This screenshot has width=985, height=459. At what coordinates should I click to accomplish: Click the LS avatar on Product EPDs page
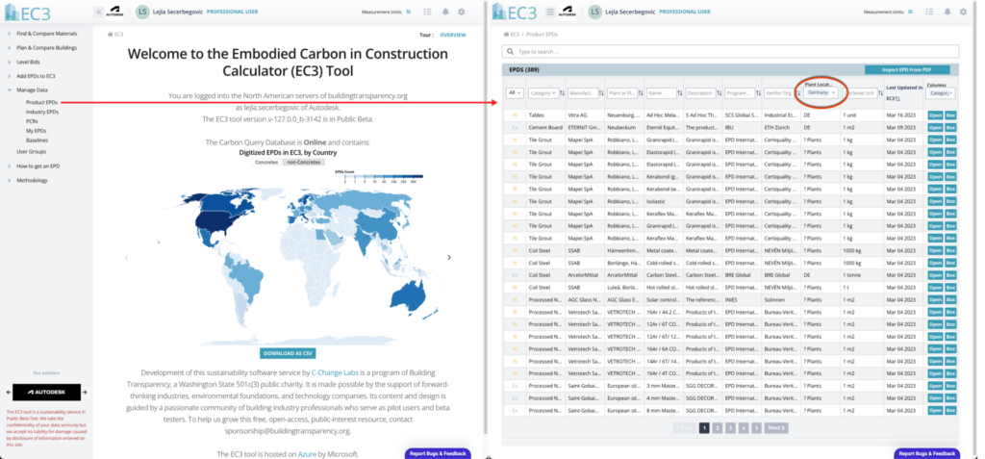594,12
